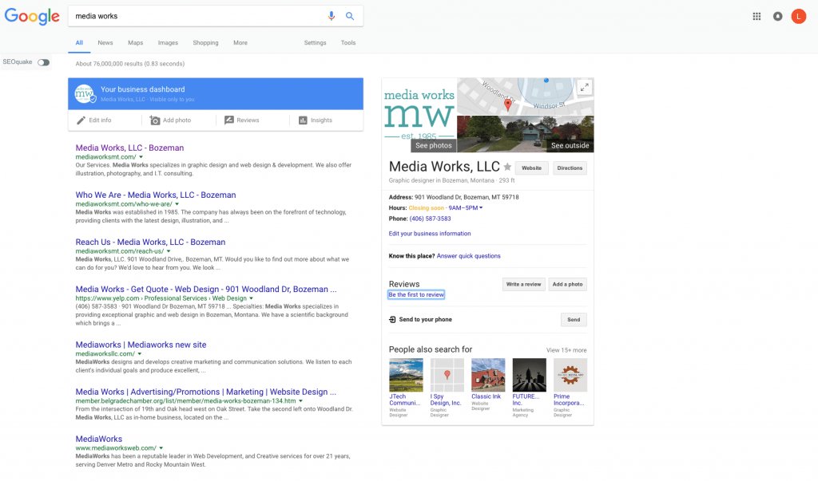This screenshot has width=818, height=481.
Task: Click Be the first to review
Action: pos(416,295)
